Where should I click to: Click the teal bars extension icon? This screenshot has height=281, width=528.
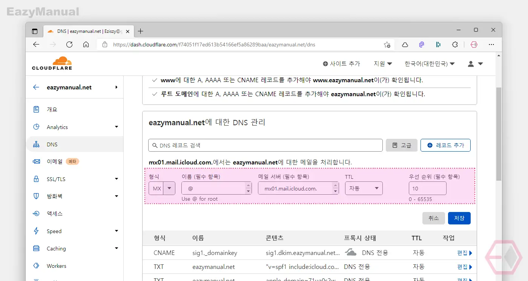tap(438, 45)
